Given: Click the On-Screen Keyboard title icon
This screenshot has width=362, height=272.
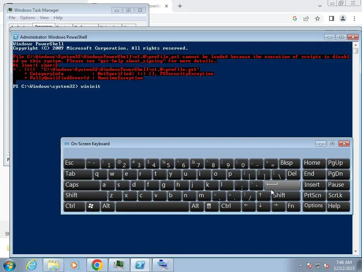Looking at the screenshot, I should pyautogui.click(x=67, y=144).
